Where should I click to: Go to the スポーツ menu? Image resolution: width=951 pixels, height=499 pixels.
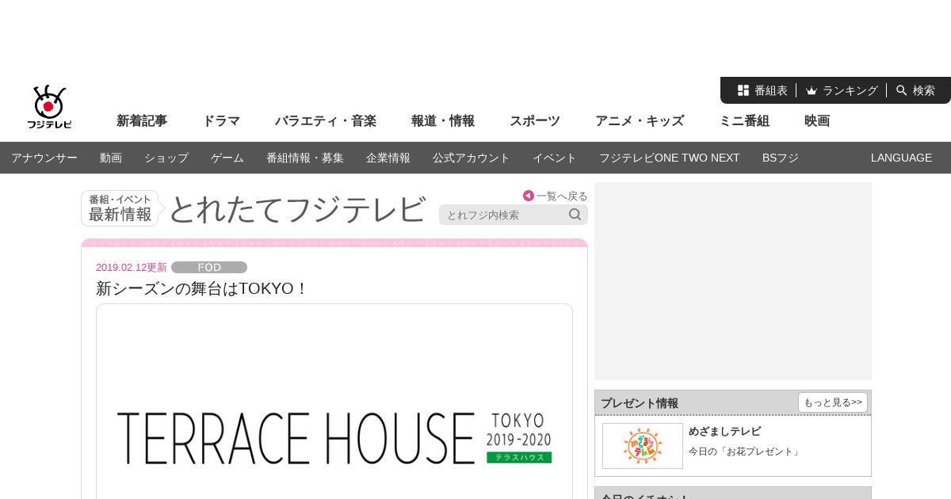click(535, 121)
